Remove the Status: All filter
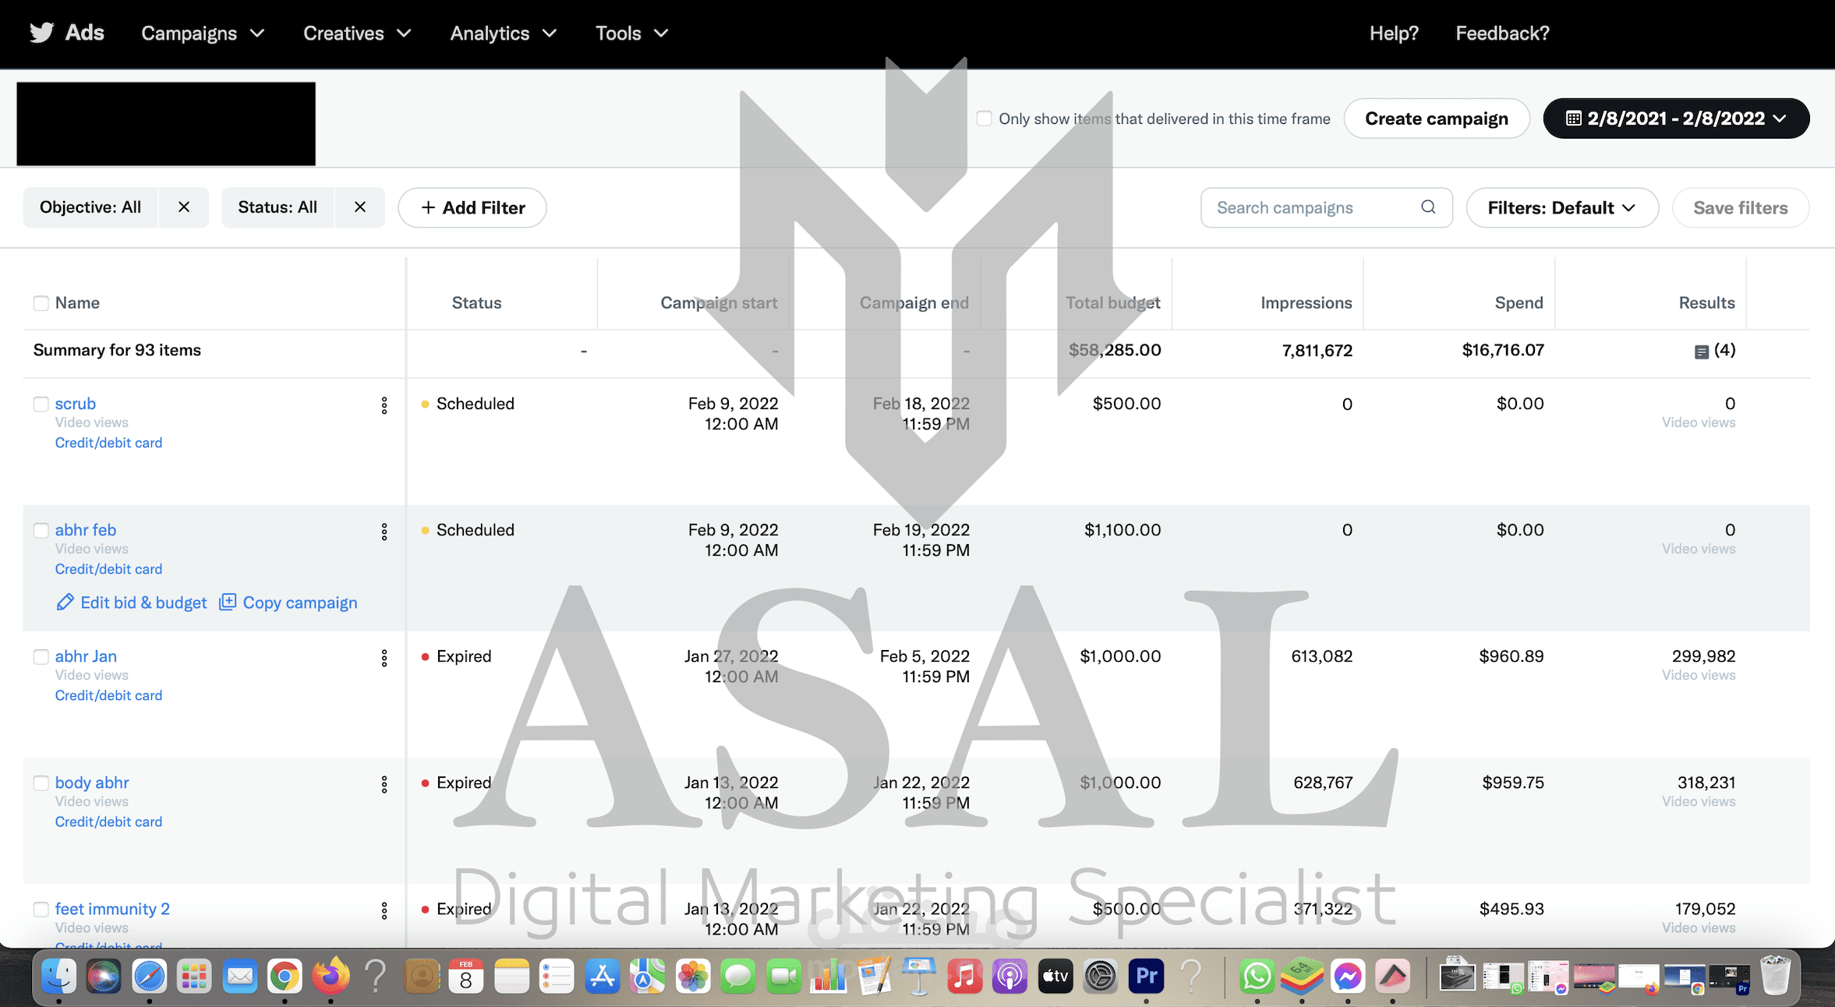The height and width of the screenshot is (1007, 1835). click(x=360, y=207)
